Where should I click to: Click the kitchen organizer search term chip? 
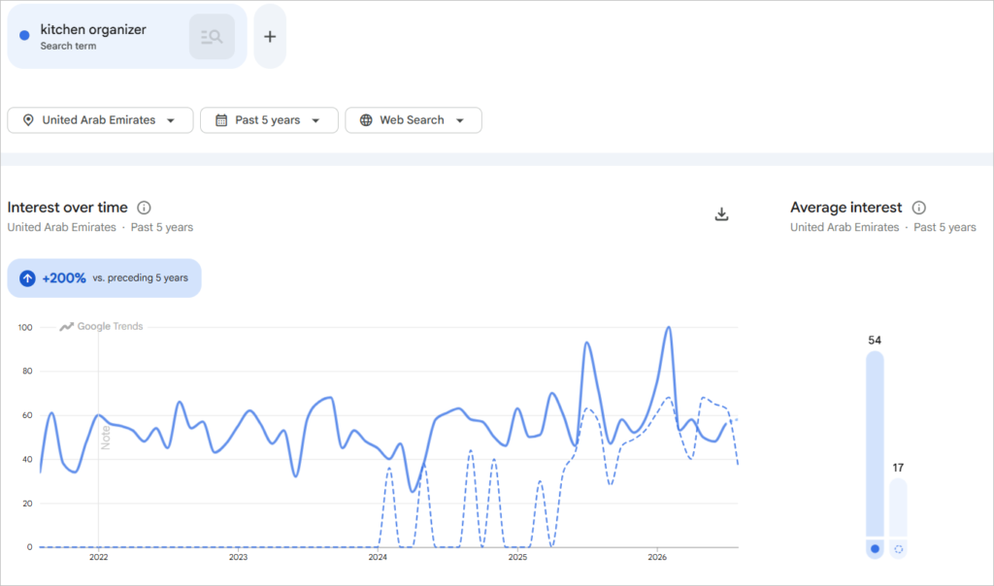click(x=127, y=37)
